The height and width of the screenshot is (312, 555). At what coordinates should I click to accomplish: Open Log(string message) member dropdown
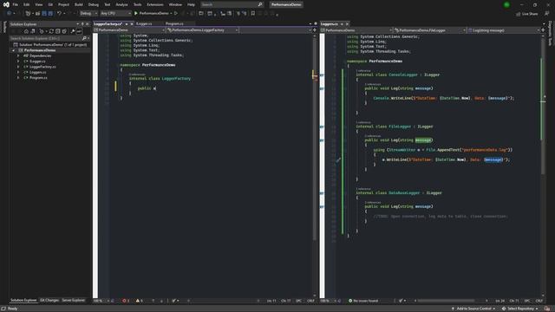504,30
